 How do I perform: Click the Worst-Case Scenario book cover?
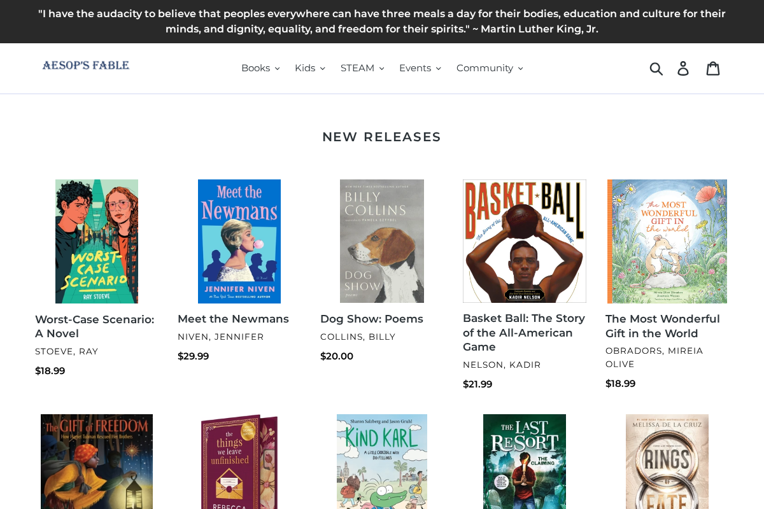(96, 241)
